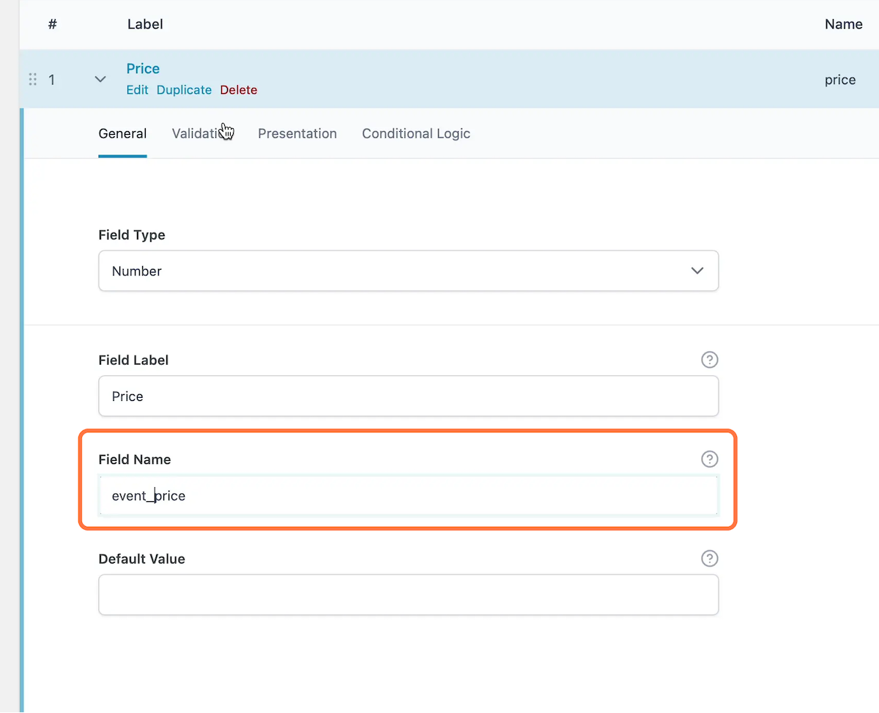Click the Field Type dropdown arrow icon
Screen dimensions: 879x713
697,270
